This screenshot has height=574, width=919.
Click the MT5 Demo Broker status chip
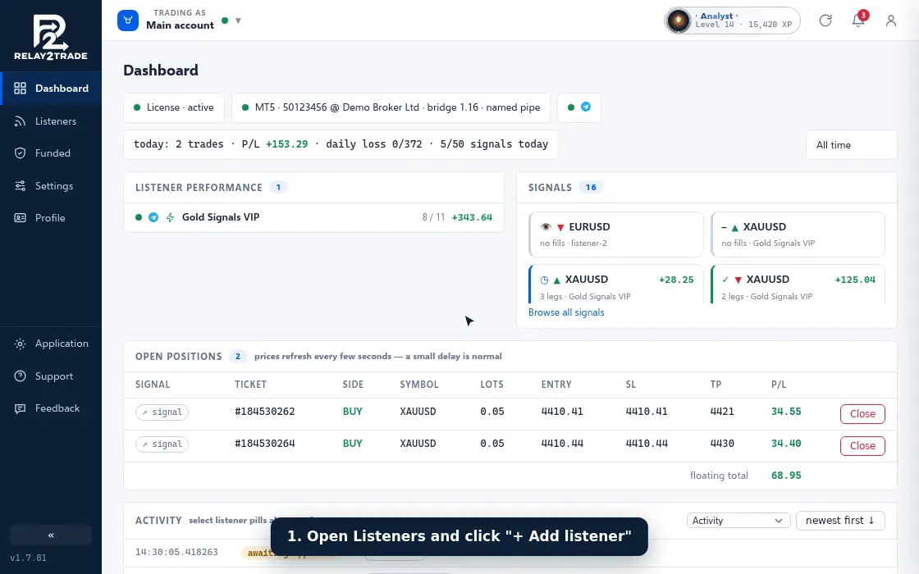click(x=391, y=107)
